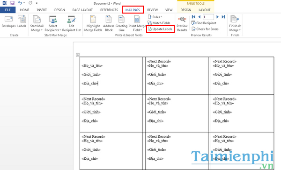Click «Địa_chỉ» in bottom middle label cell
The height and width of the screenshot is (170, 281).
155,158
